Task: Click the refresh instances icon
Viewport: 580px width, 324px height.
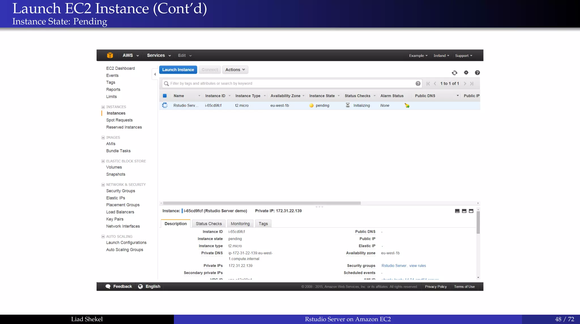Action: (x=455, y=73)
